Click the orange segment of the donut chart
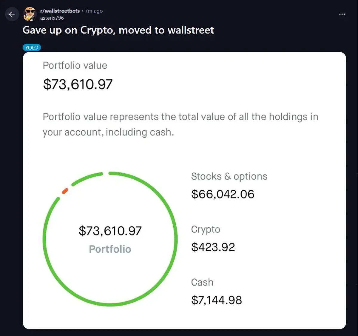This screenshot has width=358, height=336. [x=65, y=191]
